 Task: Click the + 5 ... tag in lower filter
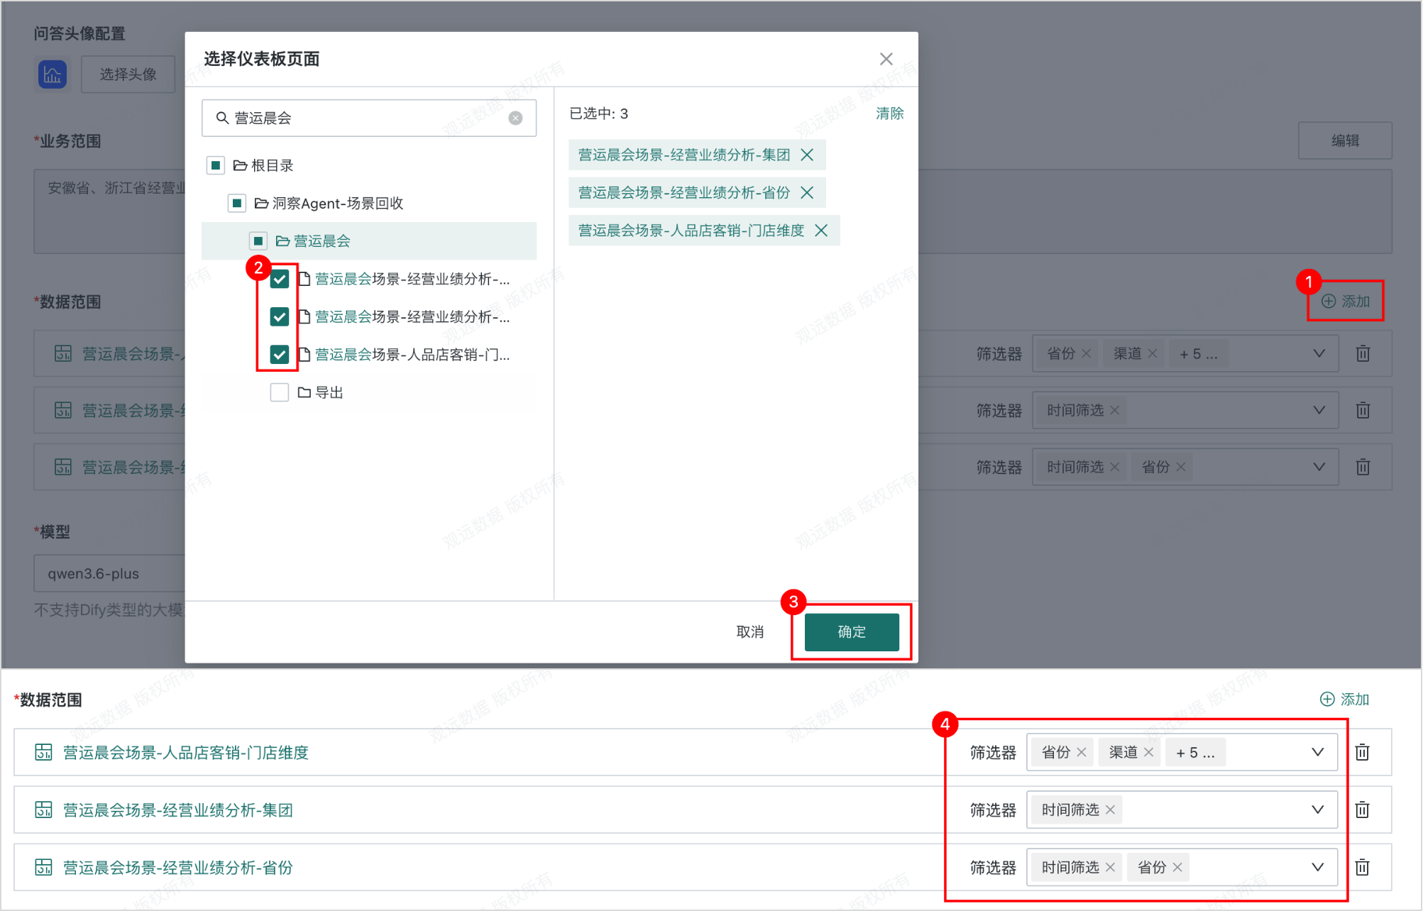click(x=1195, y=753)
